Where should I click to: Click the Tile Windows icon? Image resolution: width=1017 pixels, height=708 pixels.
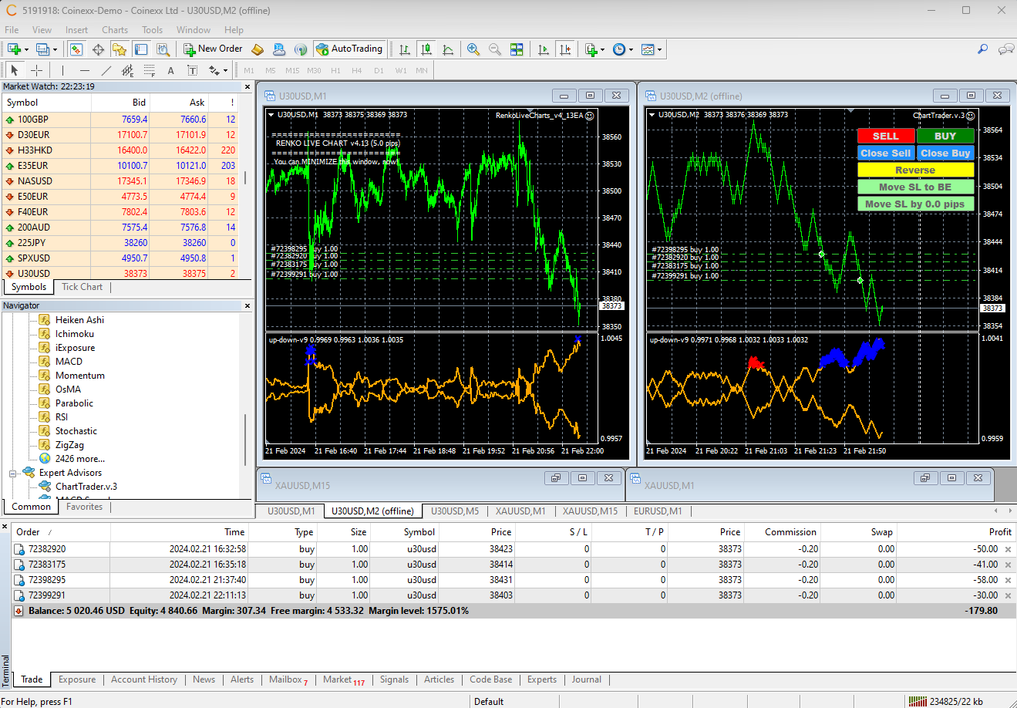point(517,49)
